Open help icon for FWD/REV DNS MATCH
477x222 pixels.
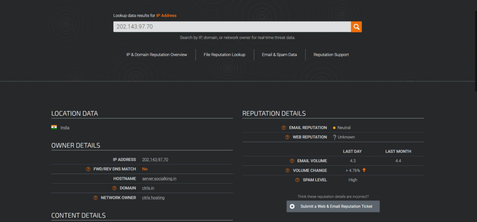tap(88, 169)
